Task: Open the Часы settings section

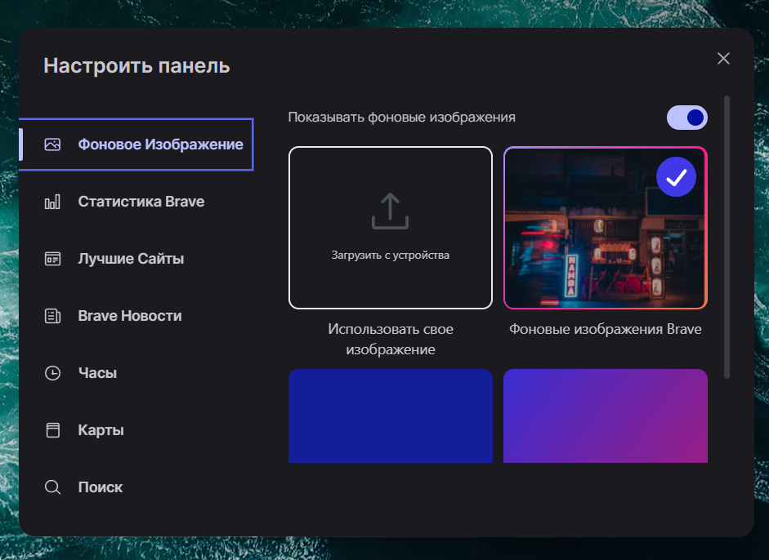Action: (136, 373)
